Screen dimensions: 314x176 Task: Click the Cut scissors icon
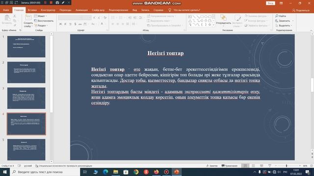(x=15, y=16)
